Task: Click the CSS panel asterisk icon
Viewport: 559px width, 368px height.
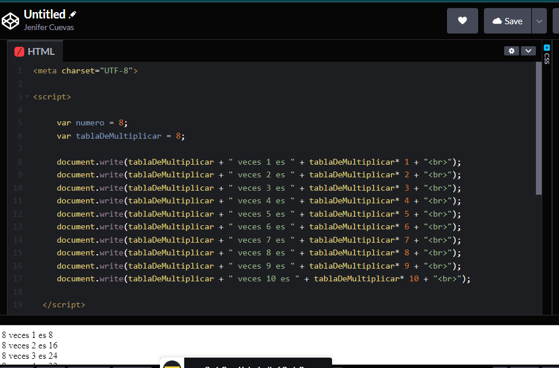Action: (x=547, y=47)
